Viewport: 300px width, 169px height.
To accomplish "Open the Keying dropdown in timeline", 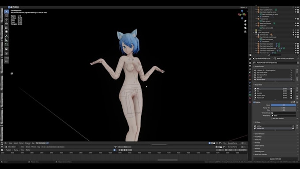I will (16, 150).
